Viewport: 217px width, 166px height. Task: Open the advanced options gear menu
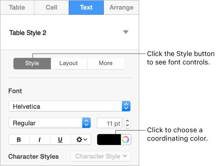pos(81,140)
